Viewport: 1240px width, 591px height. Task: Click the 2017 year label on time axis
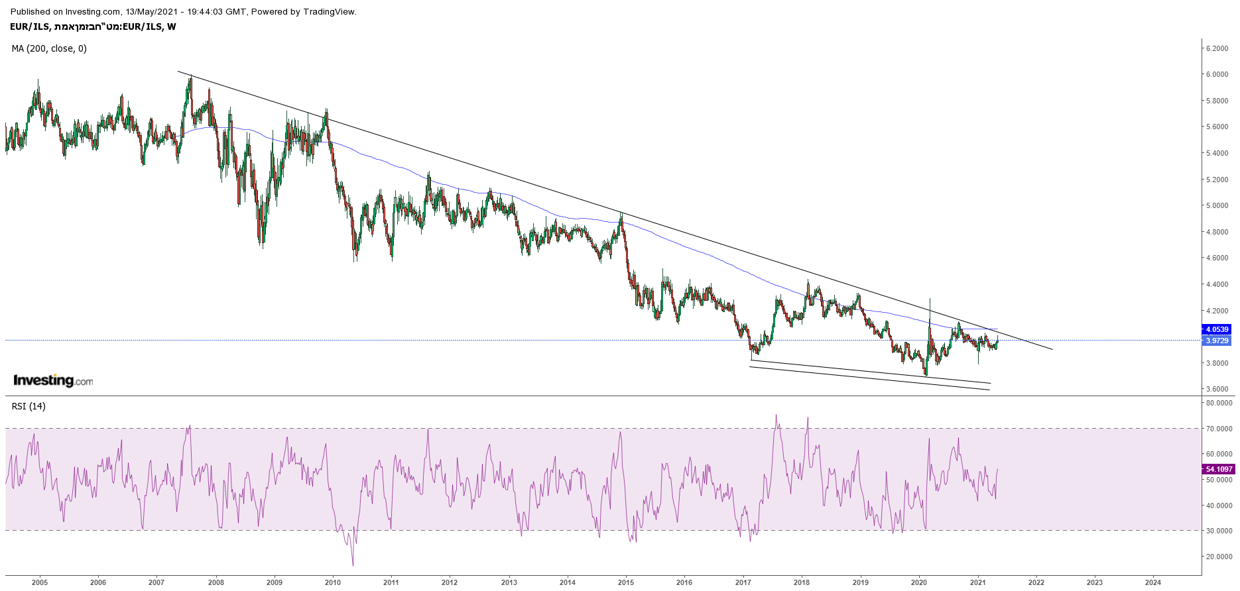[x=743, y=582]
